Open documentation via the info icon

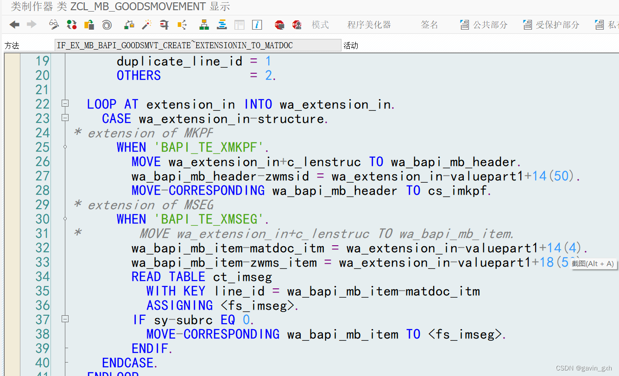[x=256, y=24]
